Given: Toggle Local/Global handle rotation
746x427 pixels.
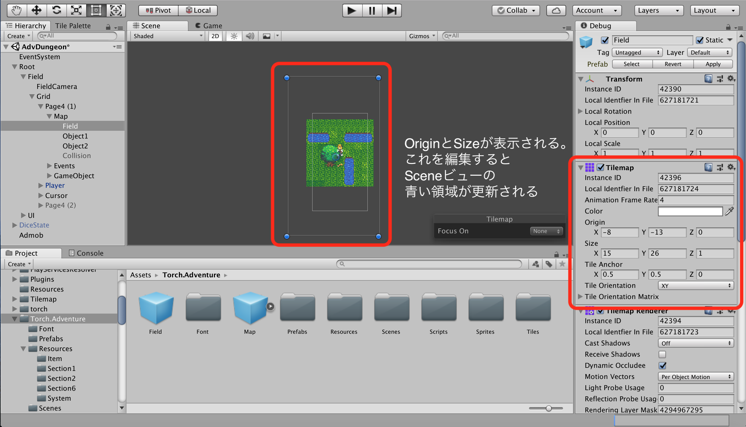Looking at the screenshot, I should [198, 10].
